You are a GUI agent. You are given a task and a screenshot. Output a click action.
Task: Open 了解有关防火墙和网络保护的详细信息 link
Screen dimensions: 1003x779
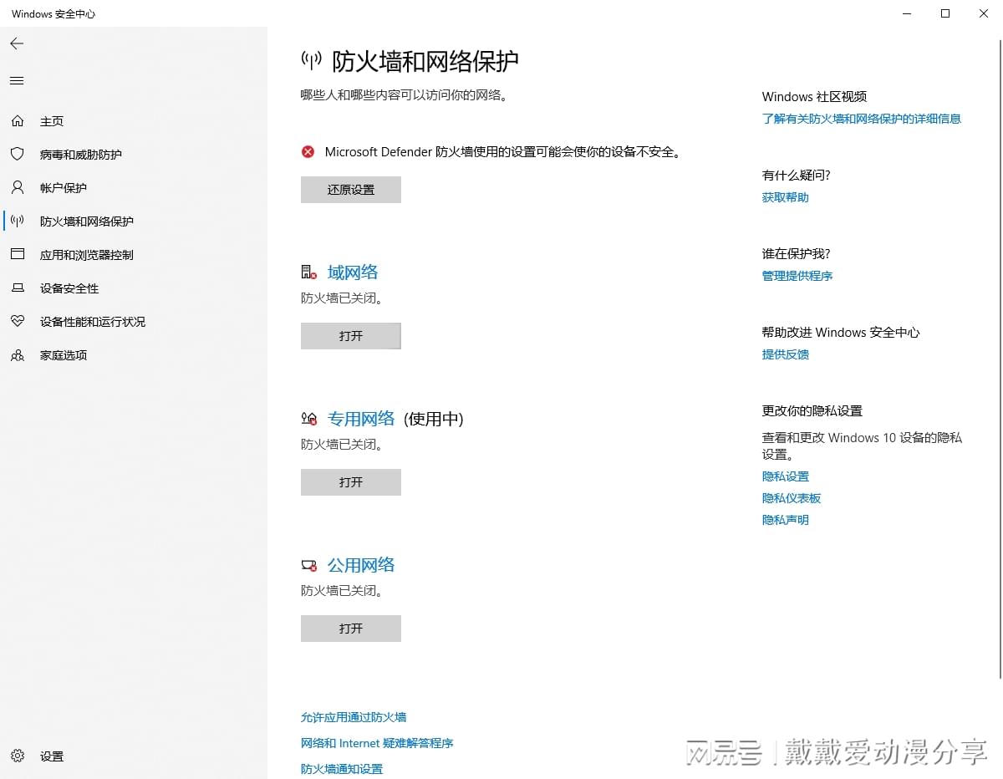pyautogui.click(x=862, y=119)
